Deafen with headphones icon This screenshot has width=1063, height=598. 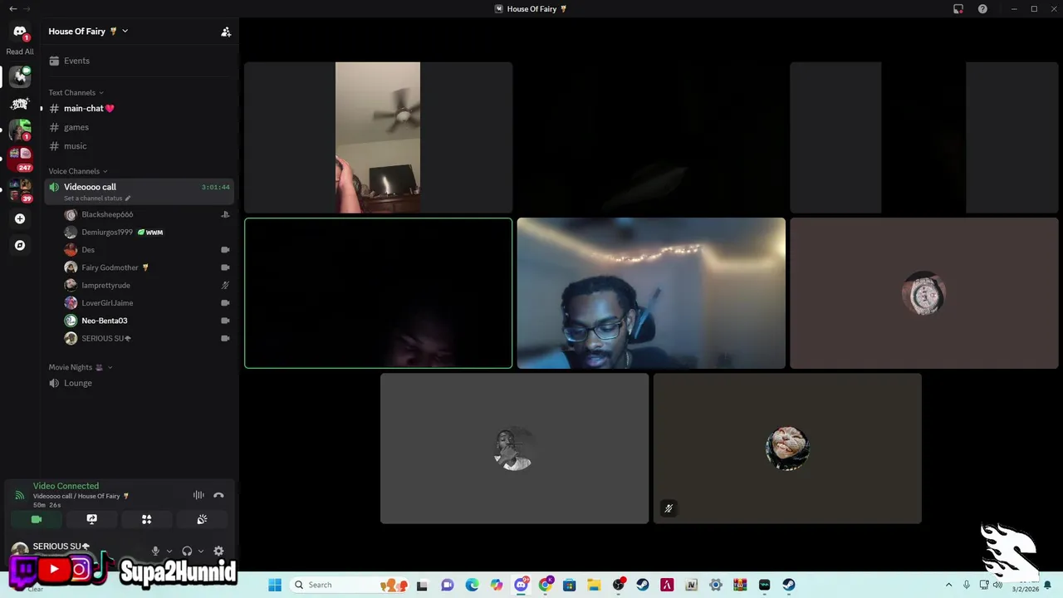pyautogui.click(x=187, y=551)
